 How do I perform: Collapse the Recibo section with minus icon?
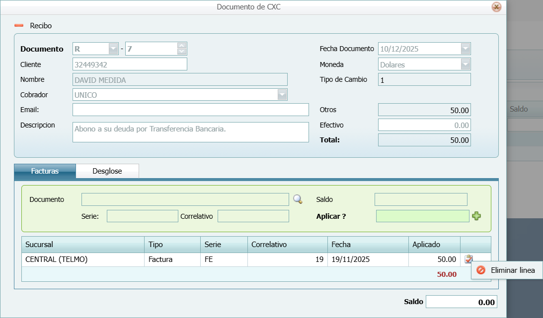click(x=19, y=25)
